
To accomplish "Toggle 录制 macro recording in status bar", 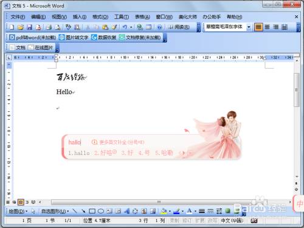I will pyautogui.click(x=174, y=221).
